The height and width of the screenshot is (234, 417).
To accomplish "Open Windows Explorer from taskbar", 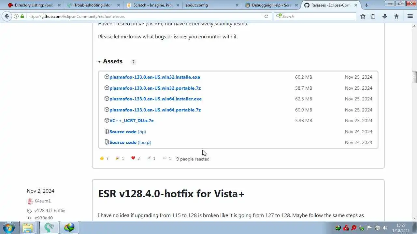I will tap(28, 227).
